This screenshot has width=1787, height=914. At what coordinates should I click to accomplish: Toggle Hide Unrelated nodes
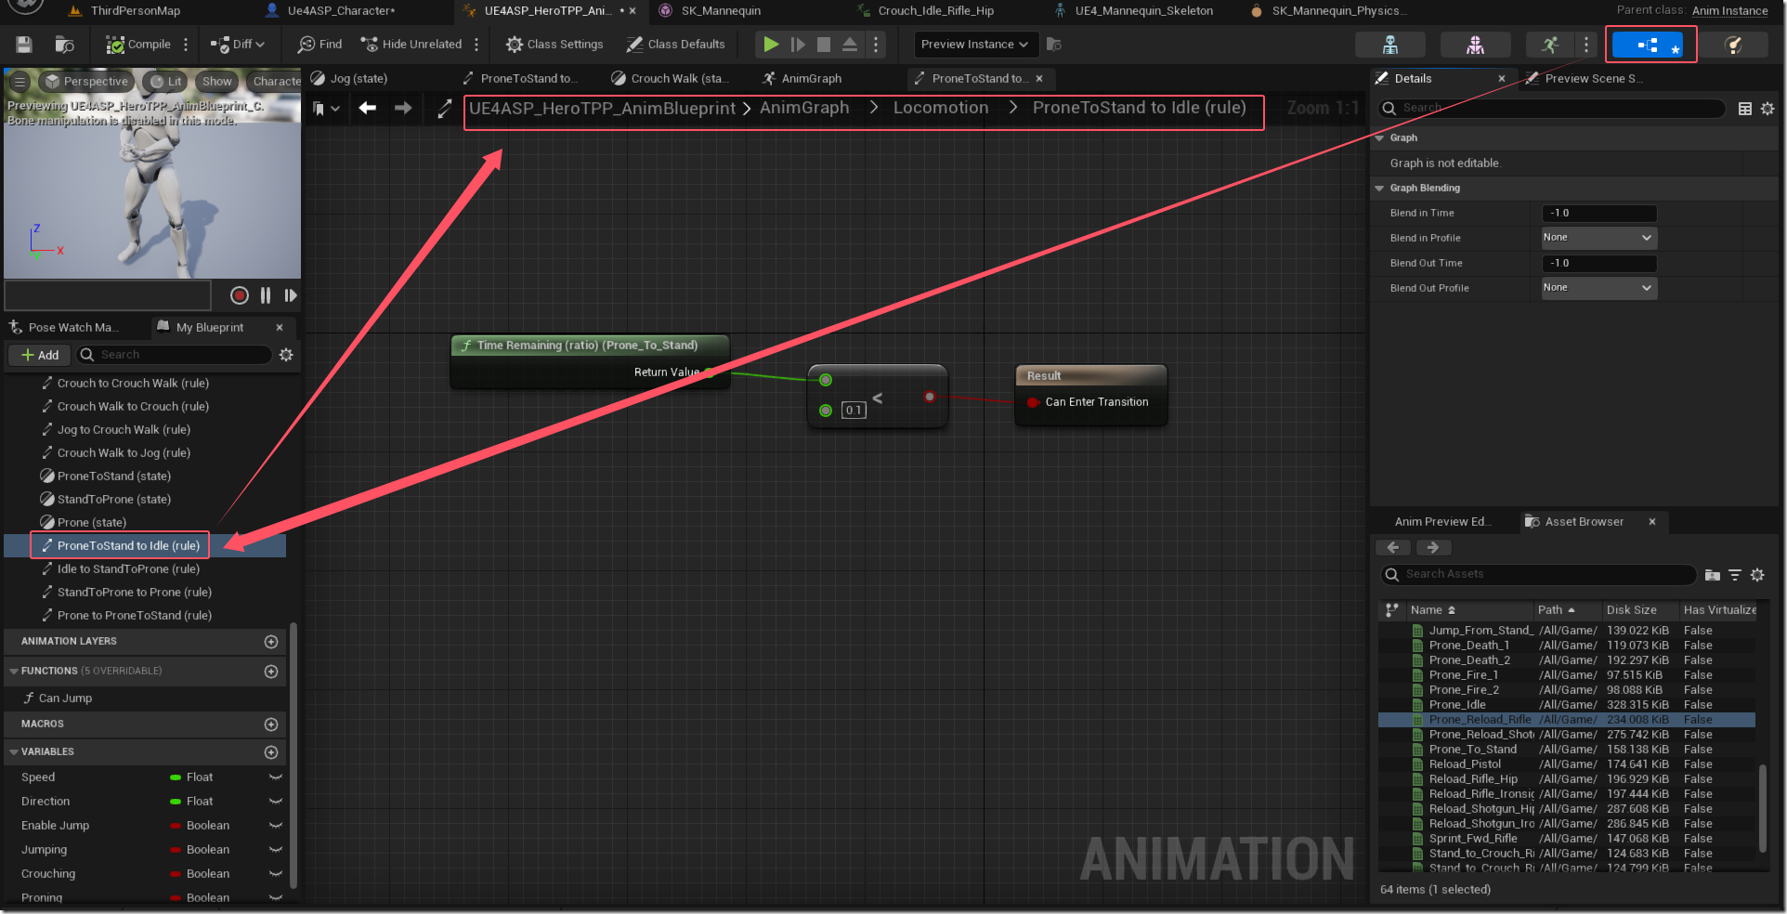(411, 45)
